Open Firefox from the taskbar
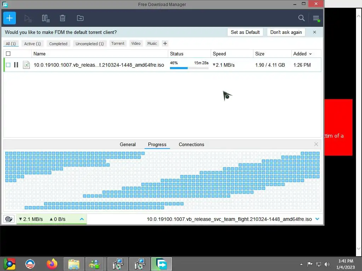The height and width of the screenshot is (271, 362). pyautogui.click(x=52, y=264)
